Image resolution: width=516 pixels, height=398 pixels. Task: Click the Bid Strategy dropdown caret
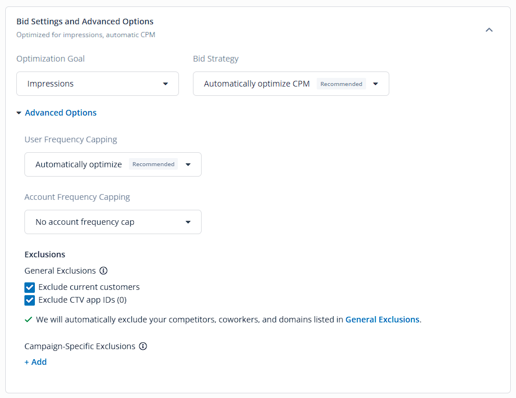375,84
